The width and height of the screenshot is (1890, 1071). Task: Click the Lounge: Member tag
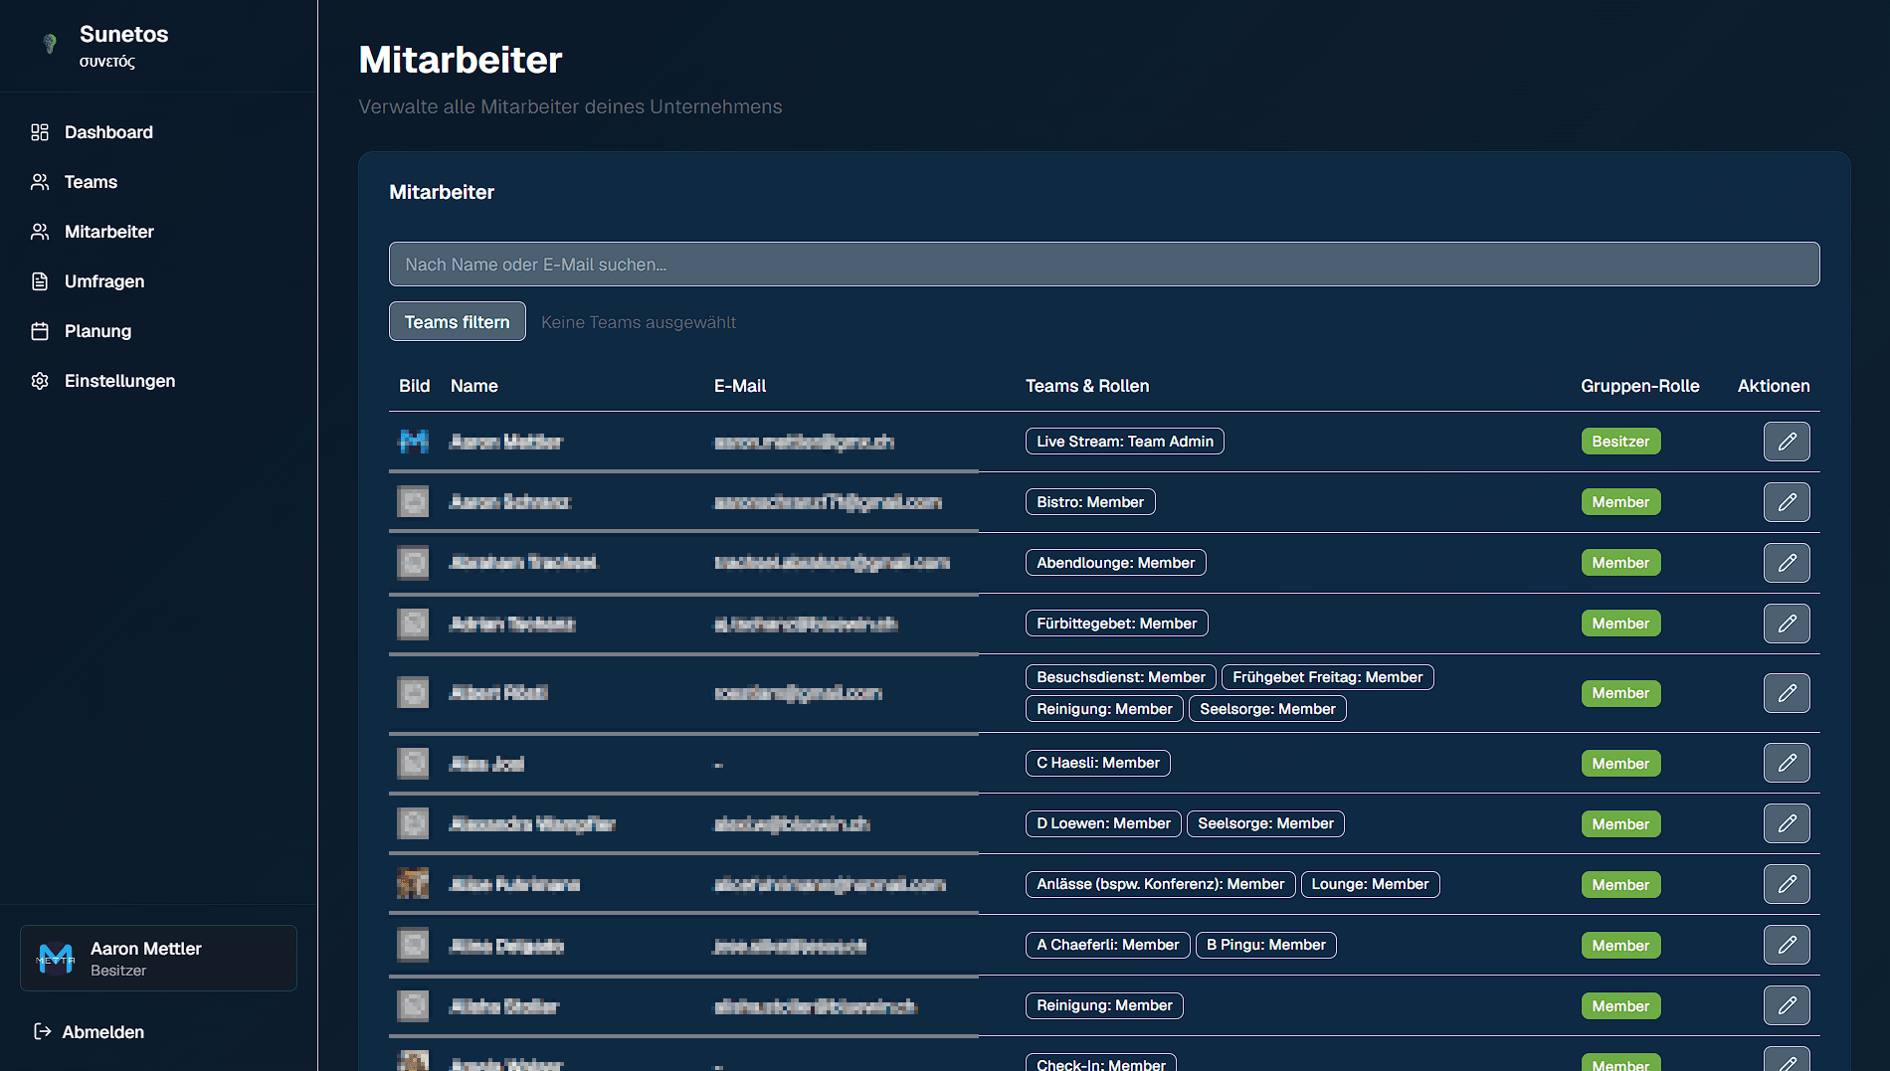(x=1371, y=884)
